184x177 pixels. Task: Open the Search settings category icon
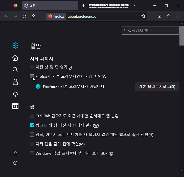15,70
